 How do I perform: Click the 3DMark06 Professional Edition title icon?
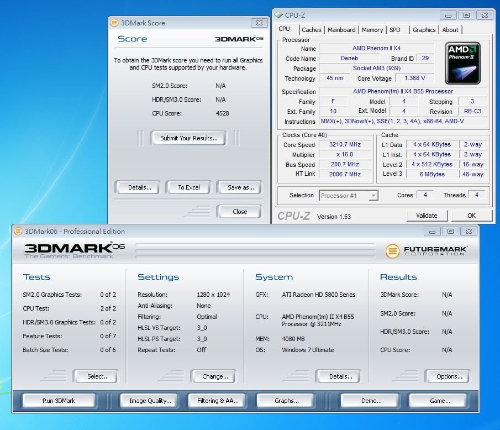[x=18, y=231]
